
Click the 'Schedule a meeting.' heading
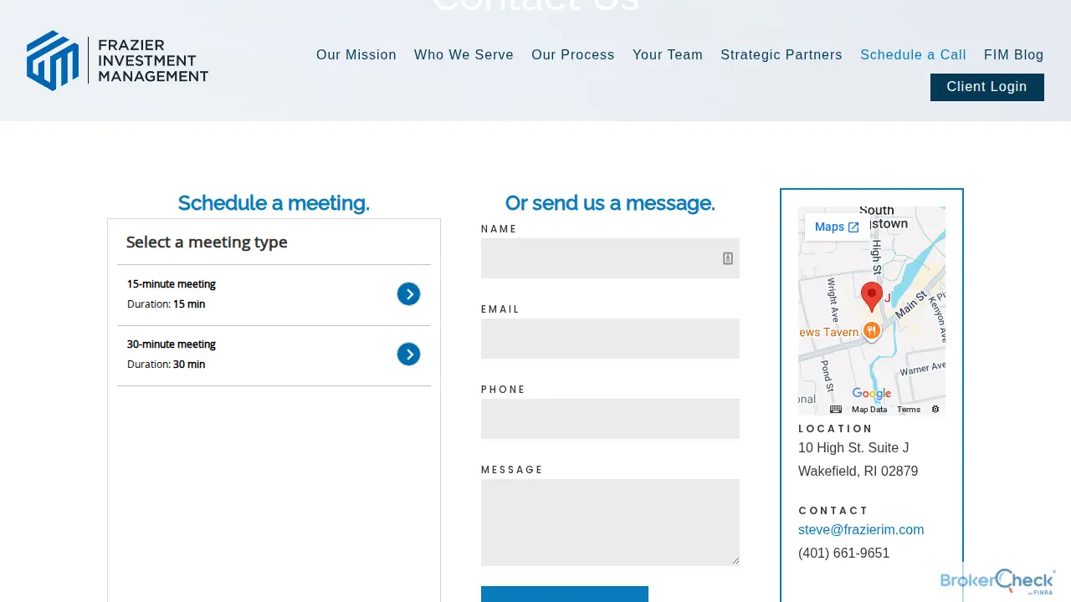(x=274, y=203)
